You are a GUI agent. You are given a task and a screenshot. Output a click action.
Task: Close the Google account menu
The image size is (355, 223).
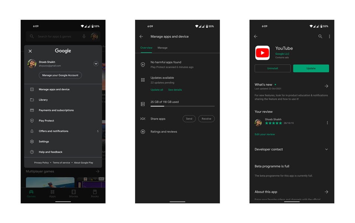[x=30, y=51]
